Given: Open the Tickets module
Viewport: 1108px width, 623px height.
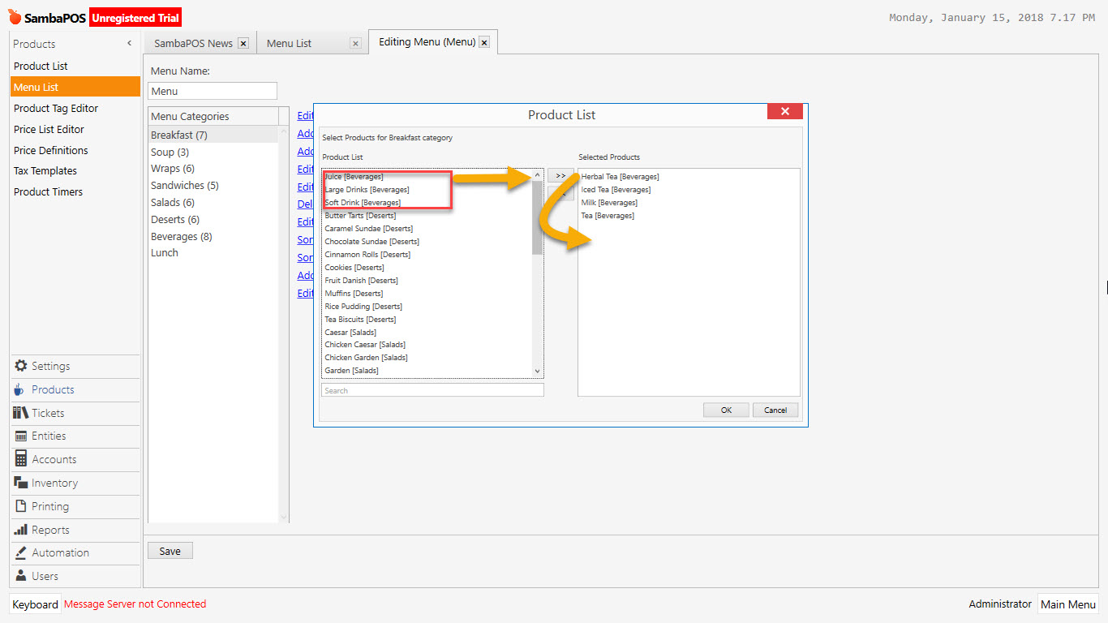Looking at the screenshot, I should click(45, 413).
